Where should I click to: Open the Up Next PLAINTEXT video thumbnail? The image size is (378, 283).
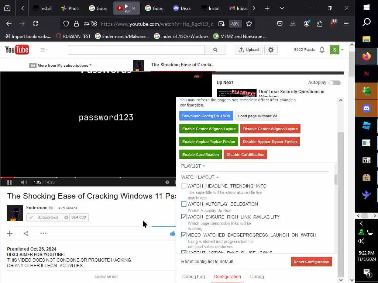click(x=237, y=93)
